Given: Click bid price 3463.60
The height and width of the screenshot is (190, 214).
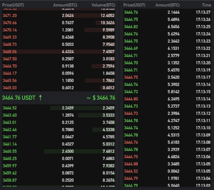Looking at the screenshot, I should (10, 115).
